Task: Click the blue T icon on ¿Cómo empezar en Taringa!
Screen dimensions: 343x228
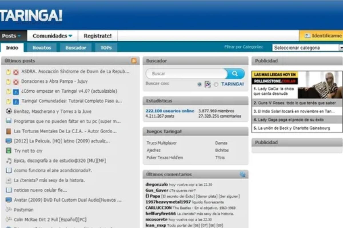Action: [16, 92]
